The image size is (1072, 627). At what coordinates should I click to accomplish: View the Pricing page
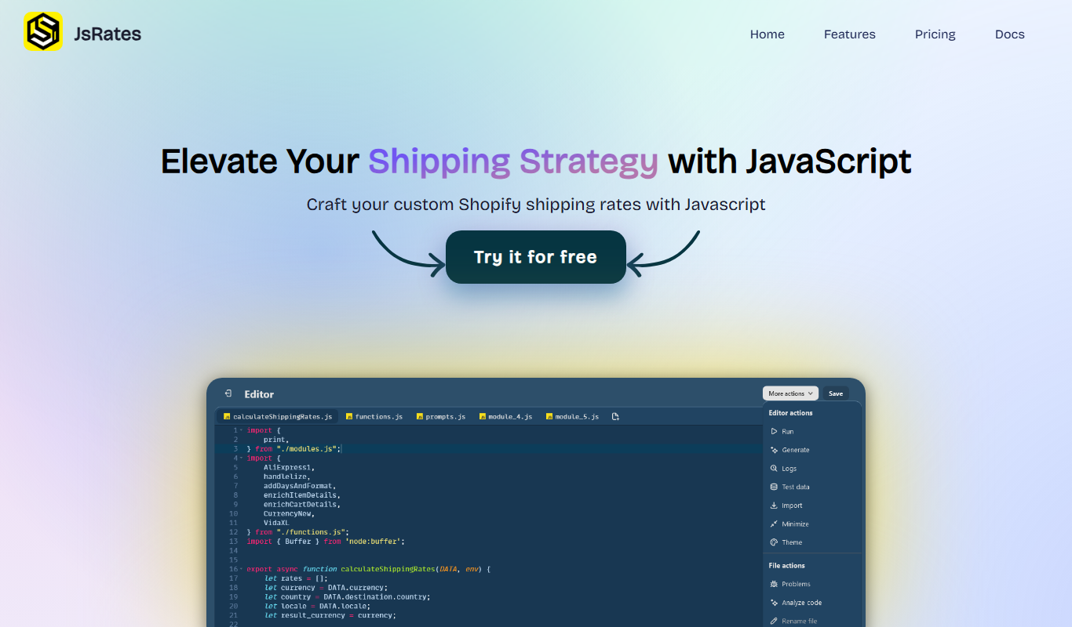(x=935, y=34)
